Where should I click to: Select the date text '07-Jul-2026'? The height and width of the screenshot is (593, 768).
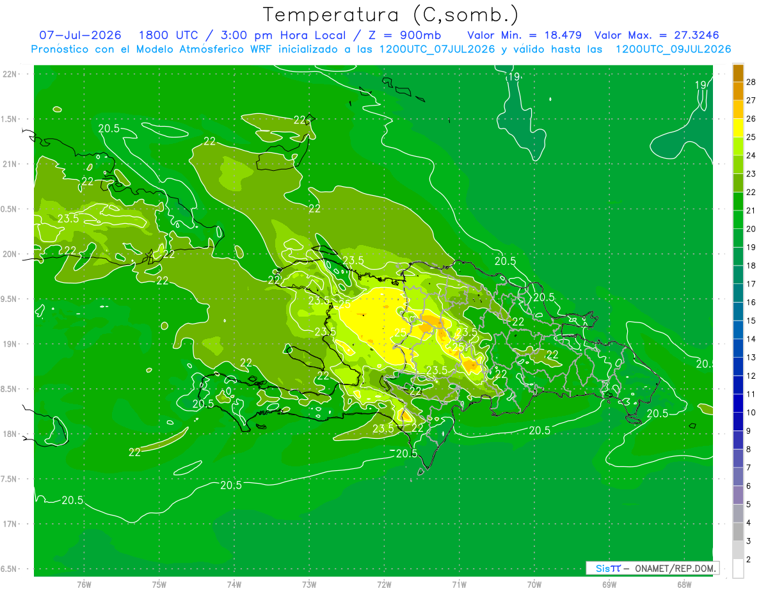click(x=81, y=35)
